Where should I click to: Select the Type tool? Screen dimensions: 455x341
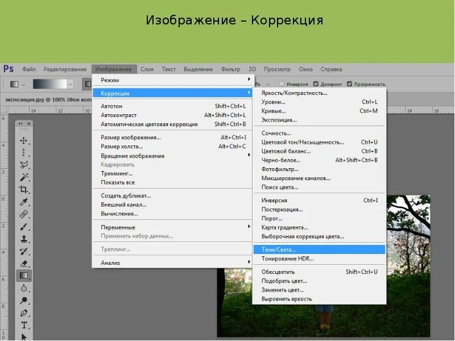[23, 325]
